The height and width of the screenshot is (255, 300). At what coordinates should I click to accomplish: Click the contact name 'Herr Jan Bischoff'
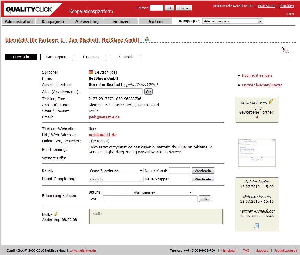[x=105, y=85]
